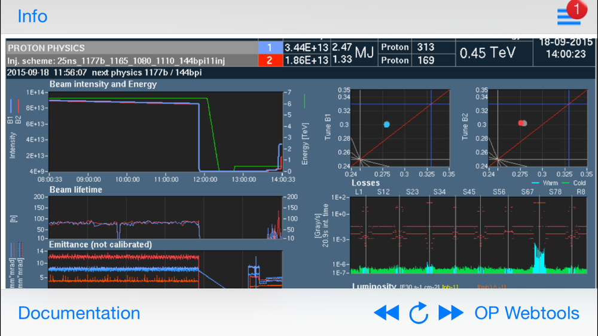Viewport: 598px width, 336px height.
Task: Open the Documentation link
Action: [79, 313]
